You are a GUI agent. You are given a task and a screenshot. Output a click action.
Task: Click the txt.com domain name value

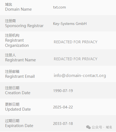tap(60, 7)
